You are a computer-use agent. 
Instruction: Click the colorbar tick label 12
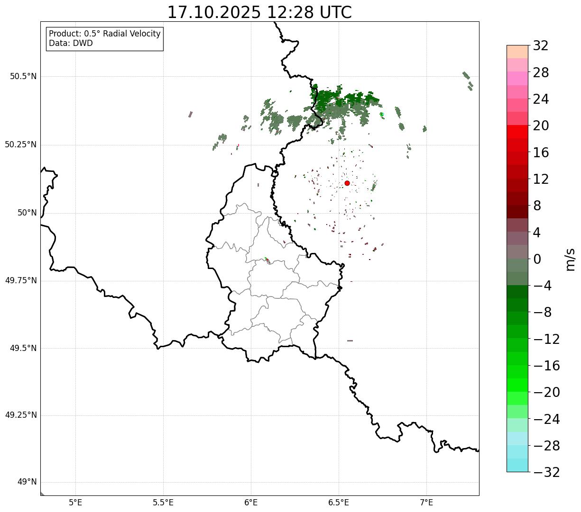[x=541, y=179]
